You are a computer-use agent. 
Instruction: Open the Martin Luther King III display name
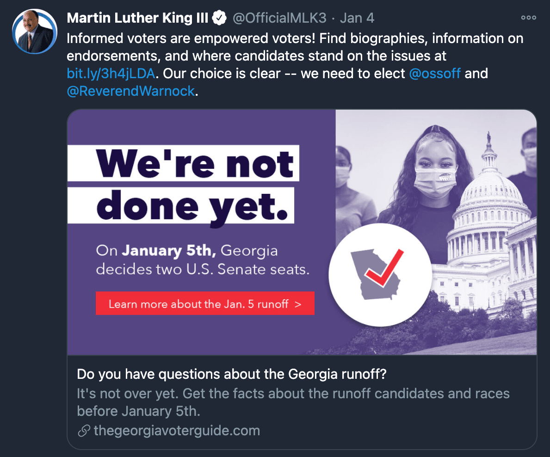click(137, 18)
